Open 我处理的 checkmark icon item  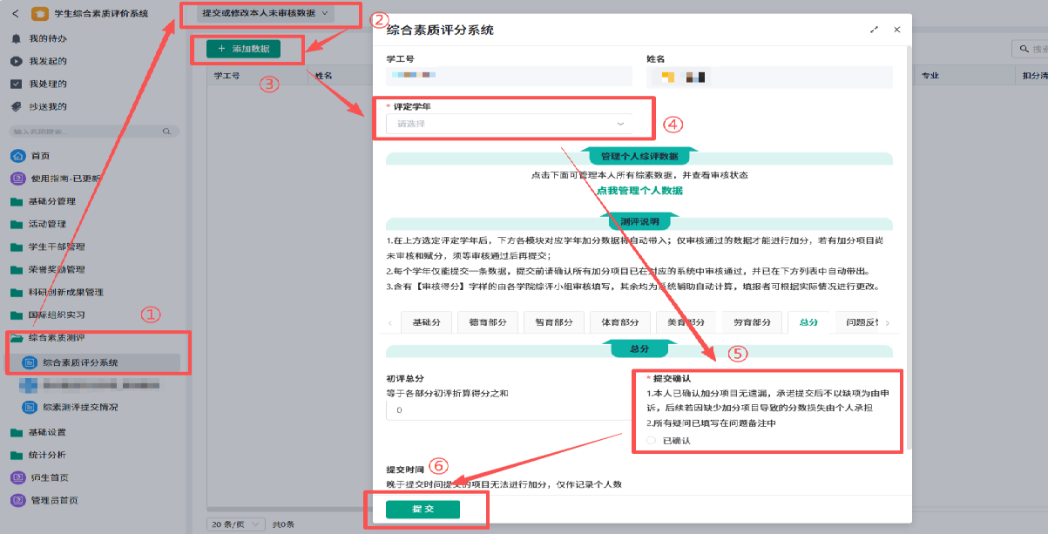(16, 84)
